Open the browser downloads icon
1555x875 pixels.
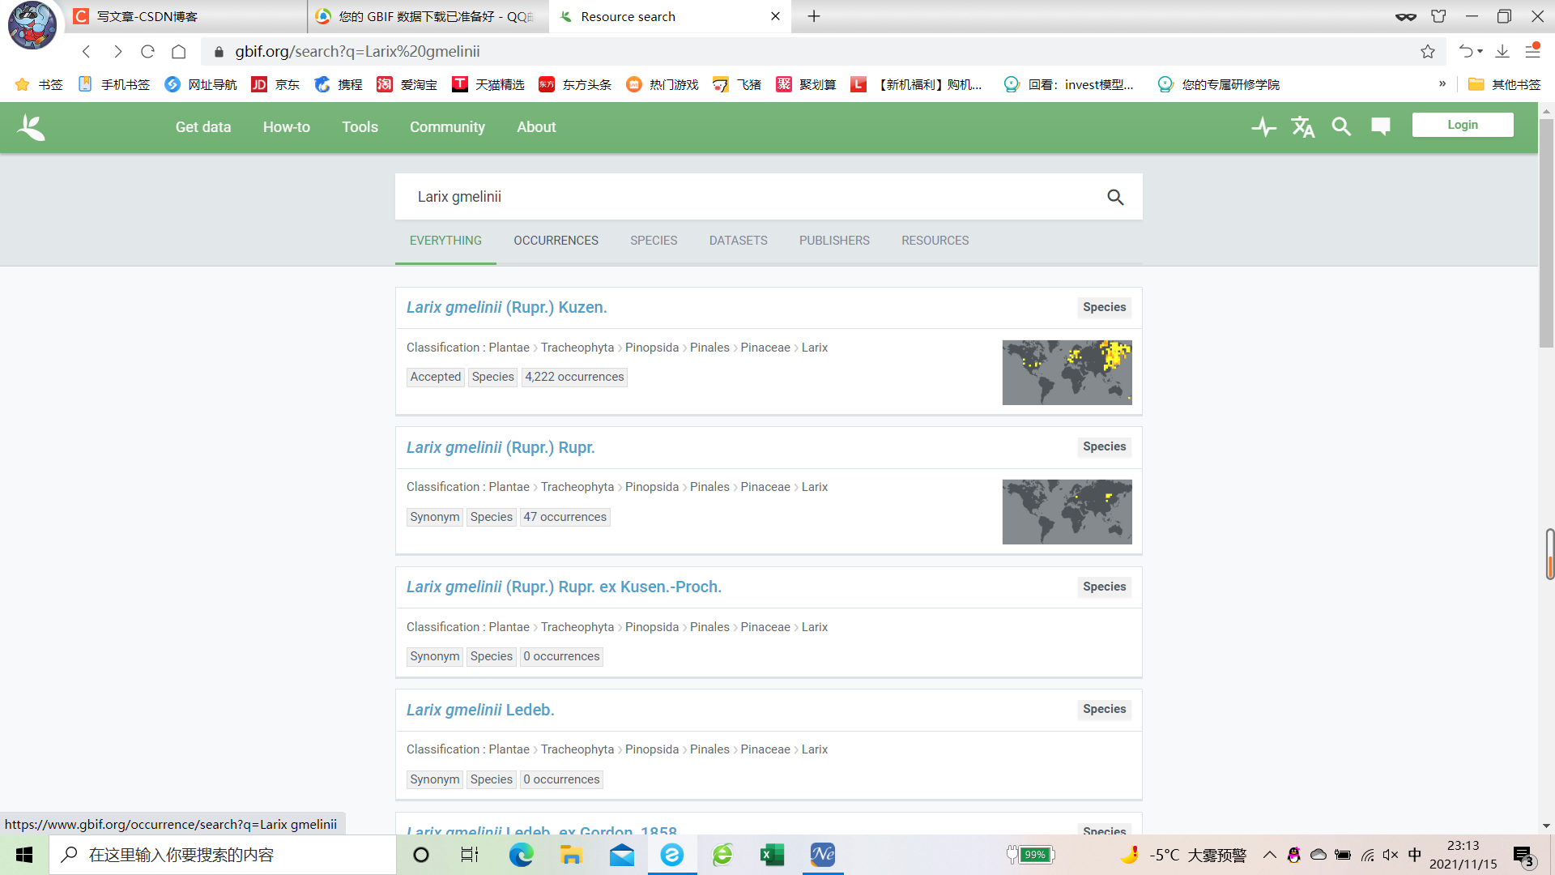(x=1502, y=52)
